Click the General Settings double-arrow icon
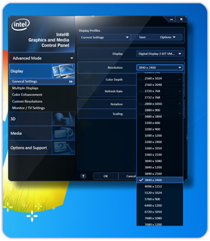 [71, 81]
